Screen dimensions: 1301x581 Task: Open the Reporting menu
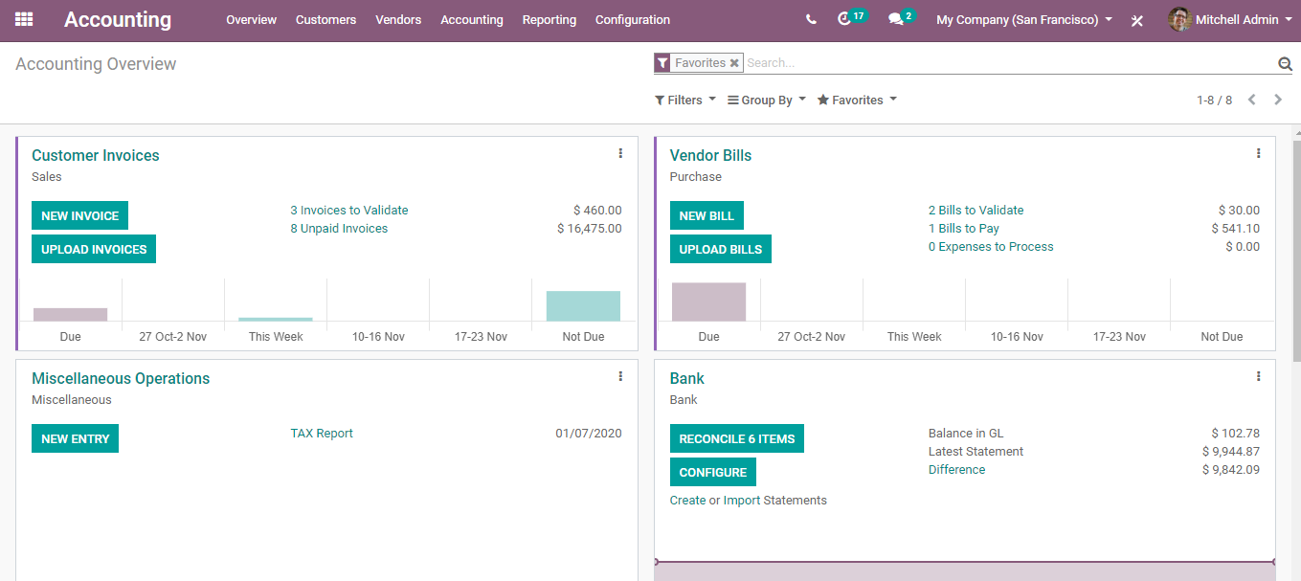549,19
